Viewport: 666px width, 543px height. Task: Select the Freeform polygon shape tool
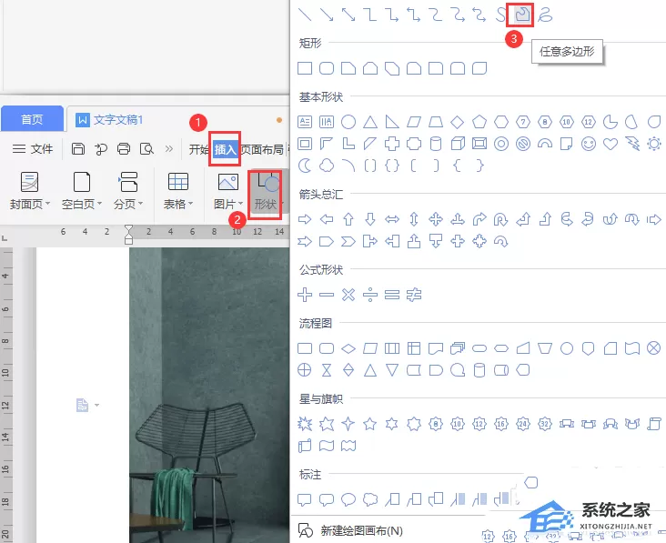522,15
